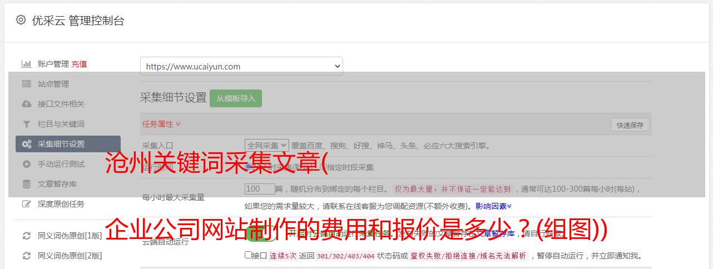Click the 快速保存 button

tap(630, 125)
